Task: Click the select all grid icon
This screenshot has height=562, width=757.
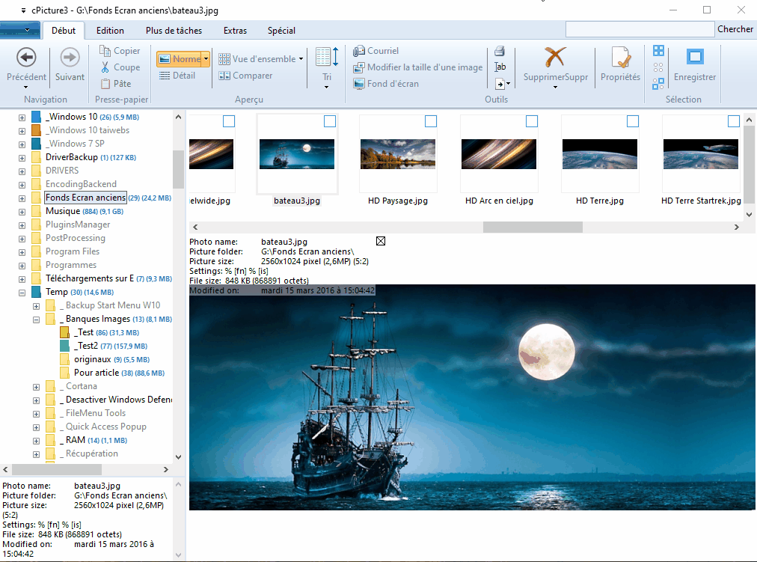Action: [658, 51]
